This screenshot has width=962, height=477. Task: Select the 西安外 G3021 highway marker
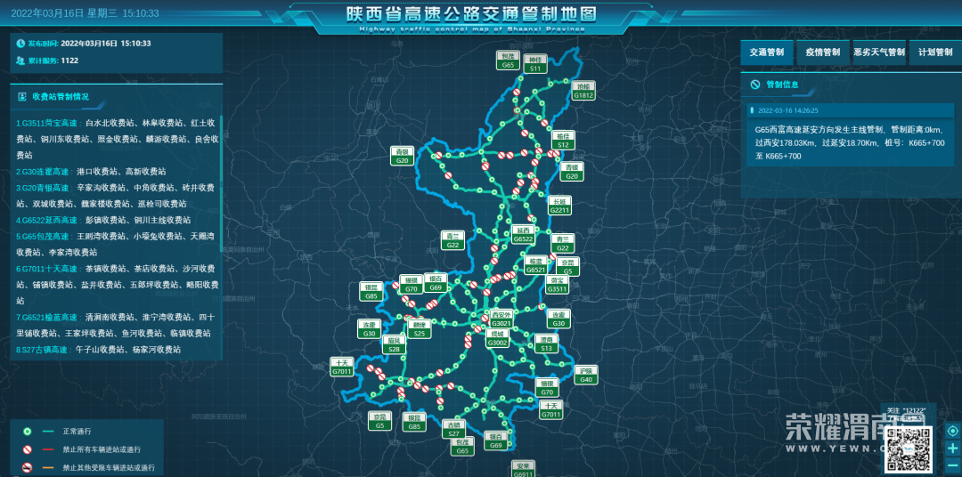point(501,319)
